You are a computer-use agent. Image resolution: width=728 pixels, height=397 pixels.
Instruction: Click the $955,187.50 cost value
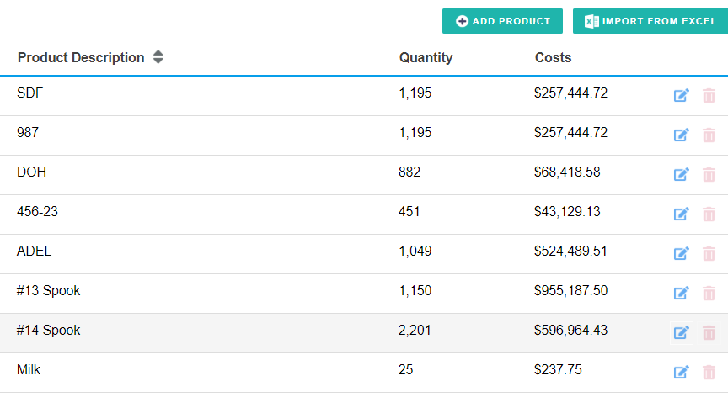click(570, 290)
